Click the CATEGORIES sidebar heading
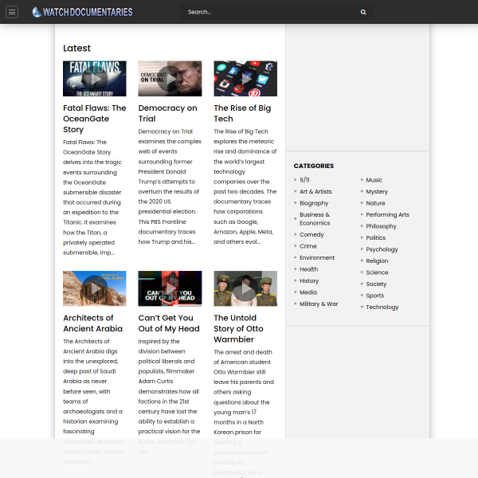478x478 pixels. coord(314,166)
